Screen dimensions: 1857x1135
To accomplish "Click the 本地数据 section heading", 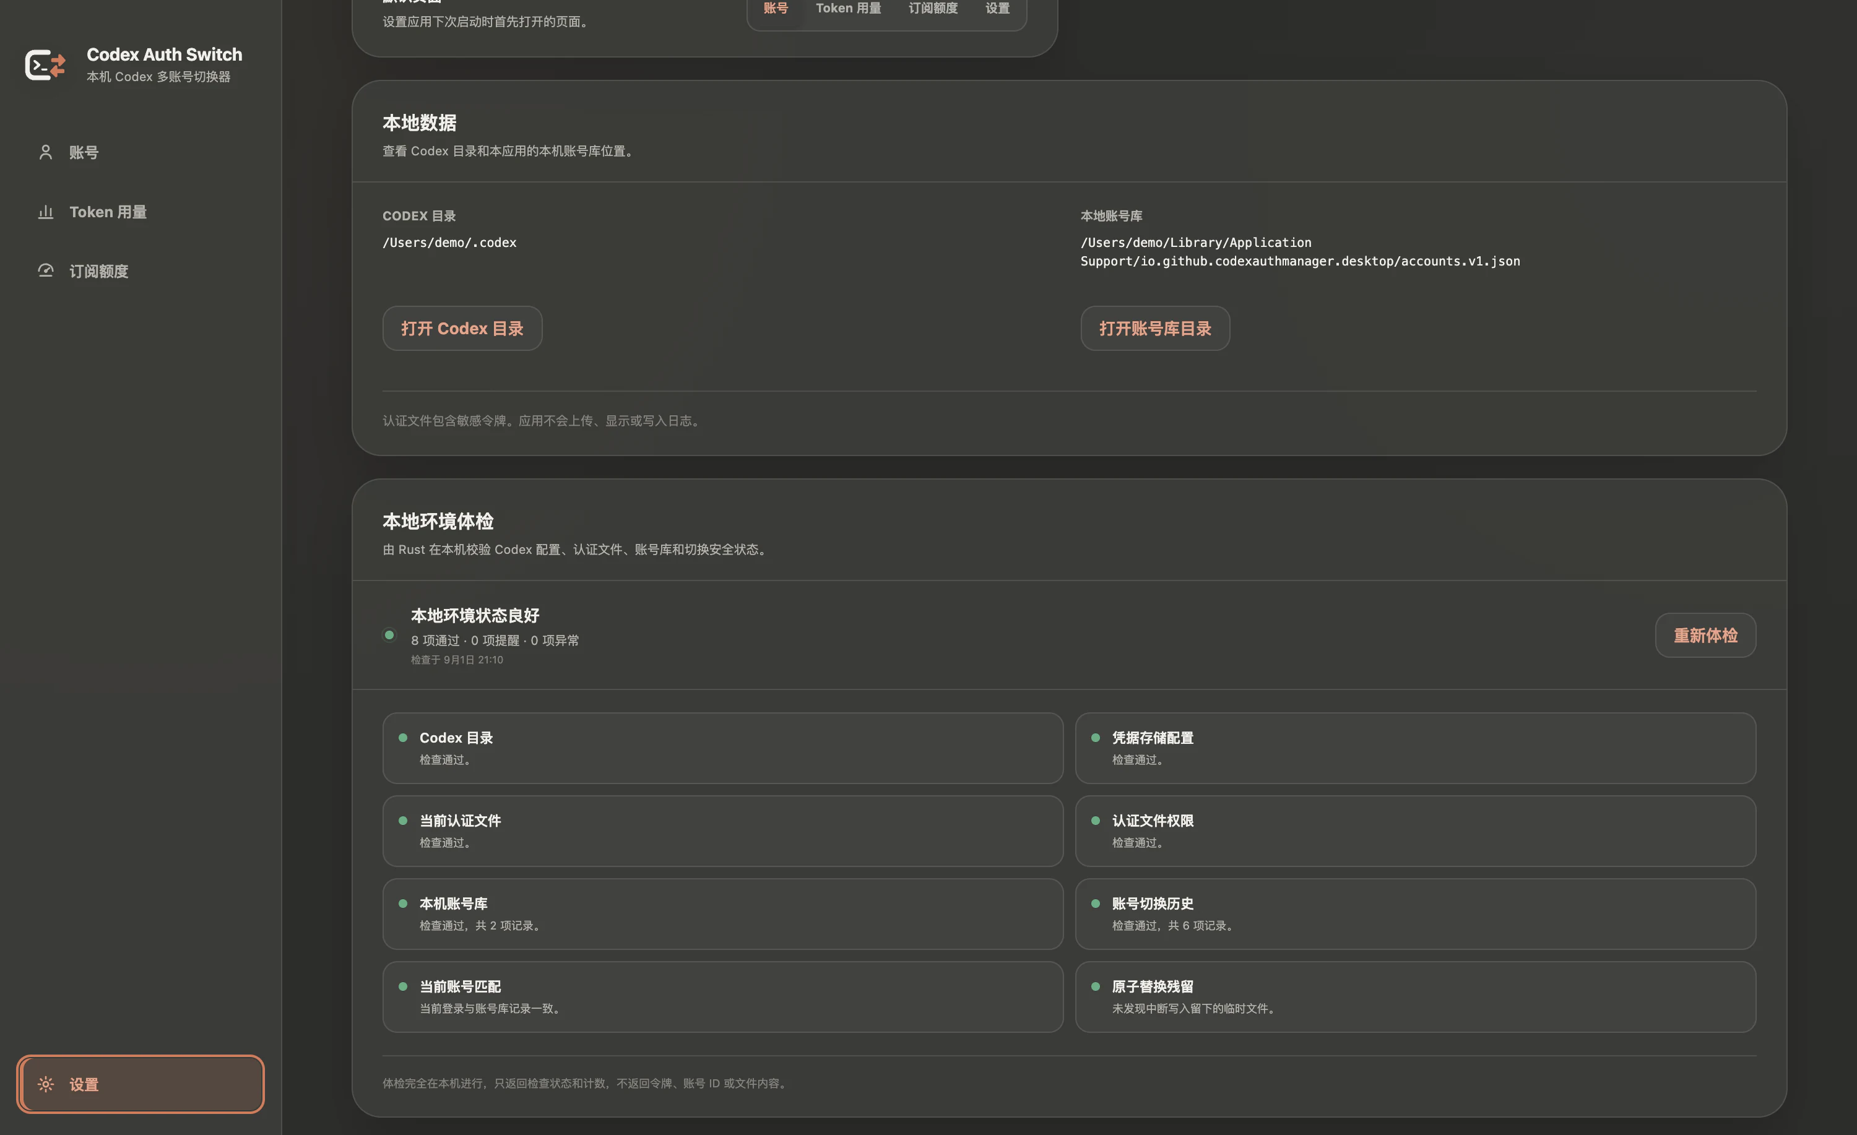I will (x=419, y=123).
